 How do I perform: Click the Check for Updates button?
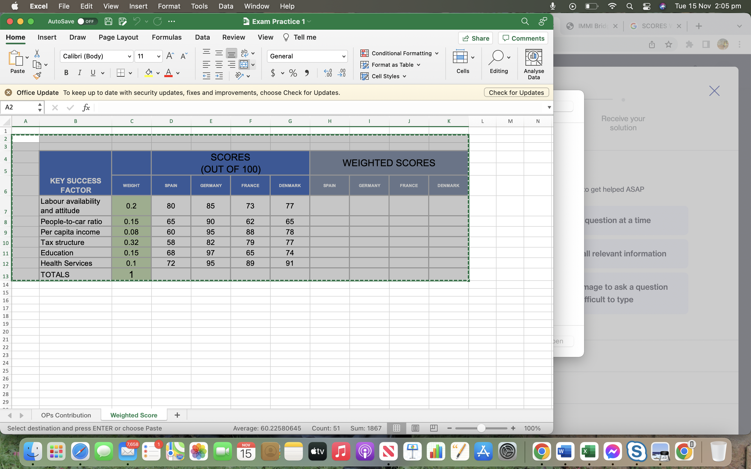516,92
